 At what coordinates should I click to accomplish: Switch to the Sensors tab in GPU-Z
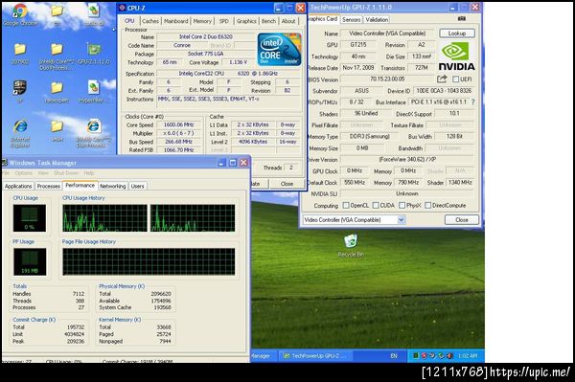(x=352, y=20)
